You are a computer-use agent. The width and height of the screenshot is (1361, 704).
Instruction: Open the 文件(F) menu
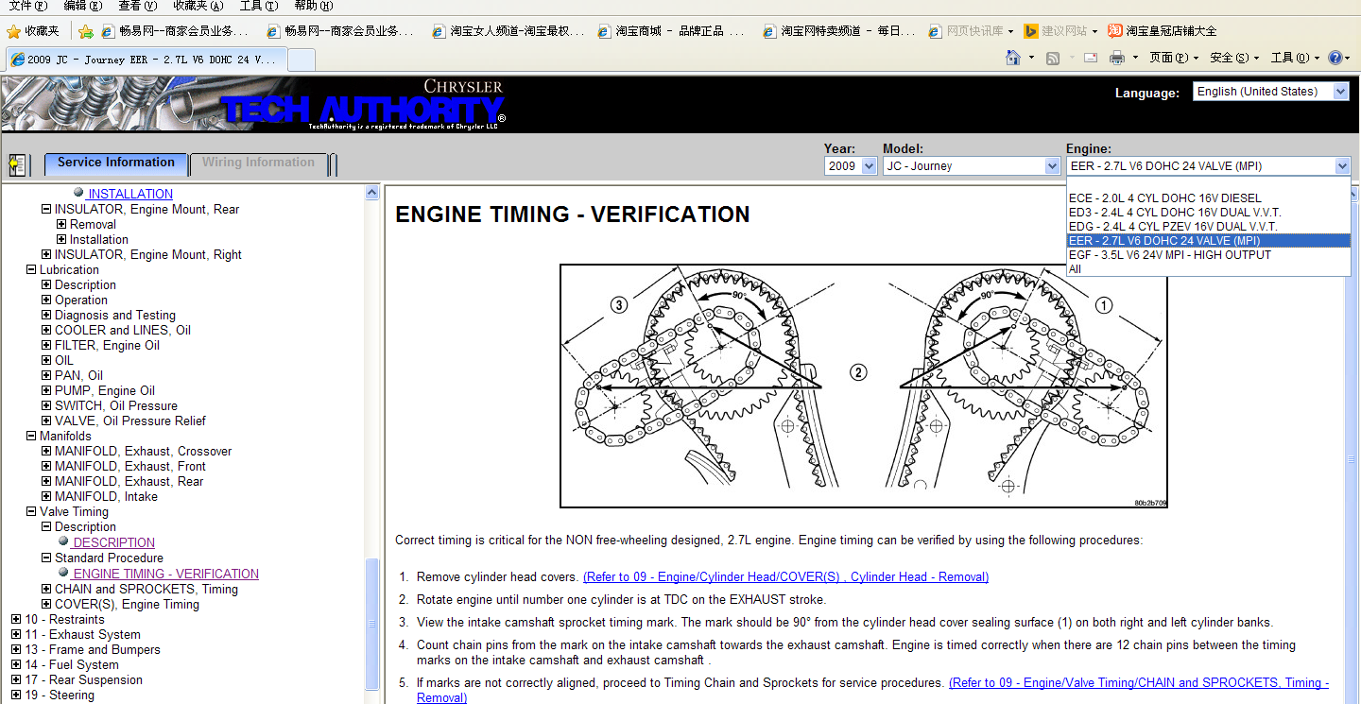pos(27,6)
